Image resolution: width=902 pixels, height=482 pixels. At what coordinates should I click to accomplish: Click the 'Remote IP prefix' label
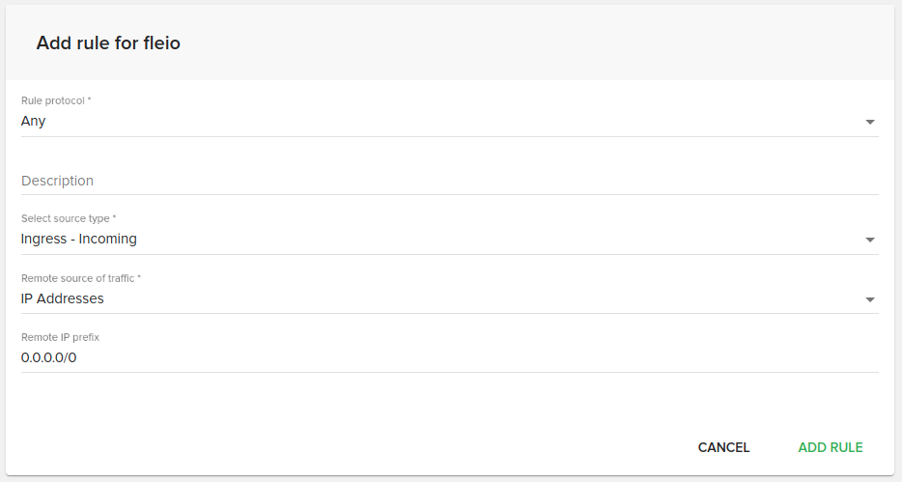click(60, 337)
